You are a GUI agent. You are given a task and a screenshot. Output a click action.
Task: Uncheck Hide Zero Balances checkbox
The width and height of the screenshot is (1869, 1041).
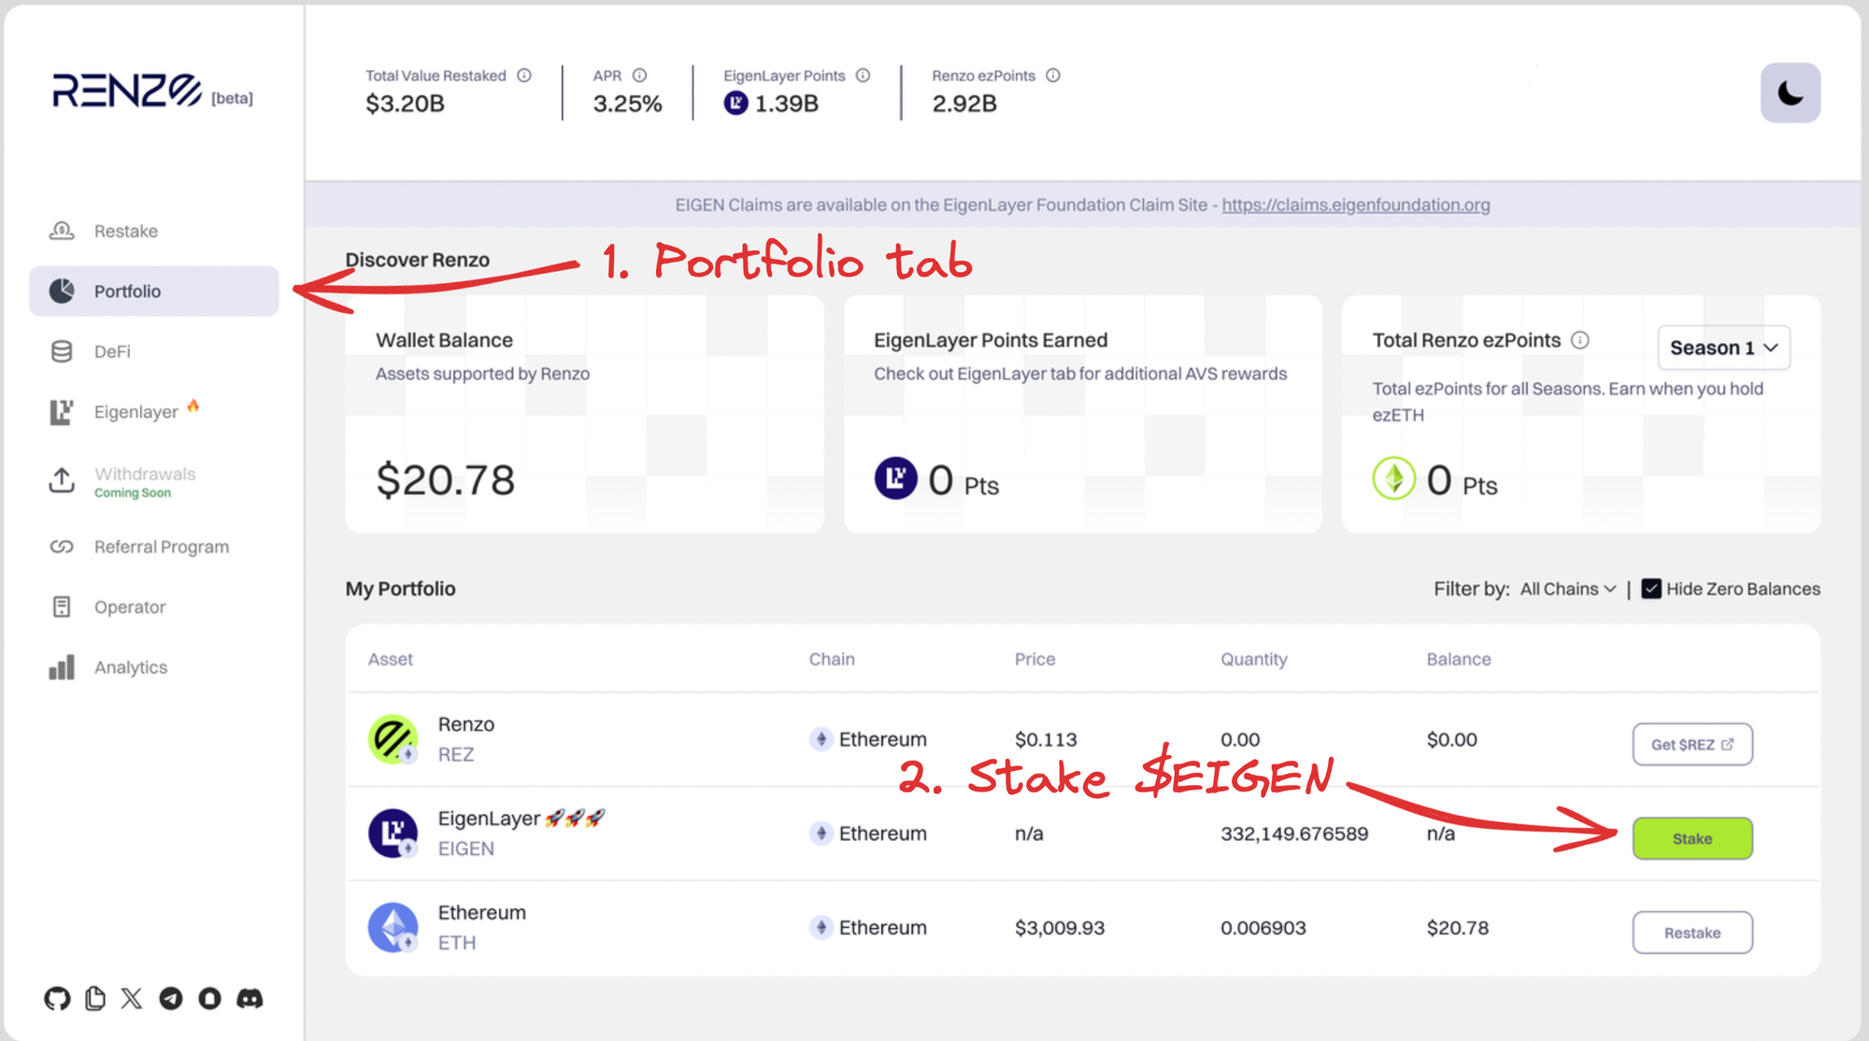(1651, 589)
